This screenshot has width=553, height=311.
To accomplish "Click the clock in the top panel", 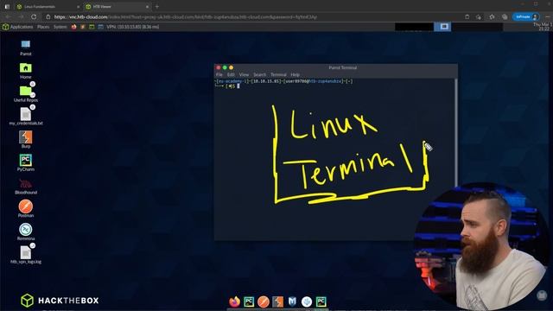I will pyautogui.click(x=543, y=27).
